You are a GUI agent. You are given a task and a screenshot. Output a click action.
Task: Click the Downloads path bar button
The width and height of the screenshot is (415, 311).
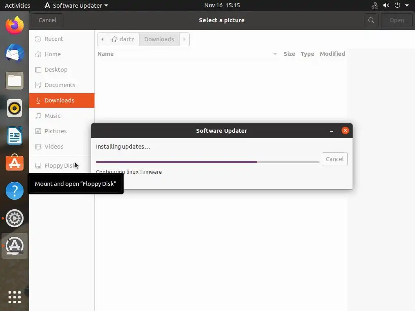[x=159, y=39]
